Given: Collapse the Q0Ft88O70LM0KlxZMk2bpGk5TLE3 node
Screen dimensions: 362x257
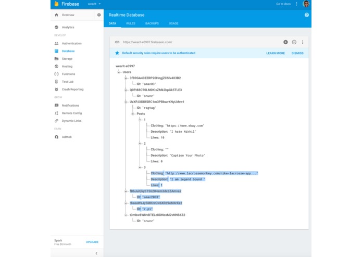Looking at the screenshot, I should pyautogui.click(x=126, y=90).
